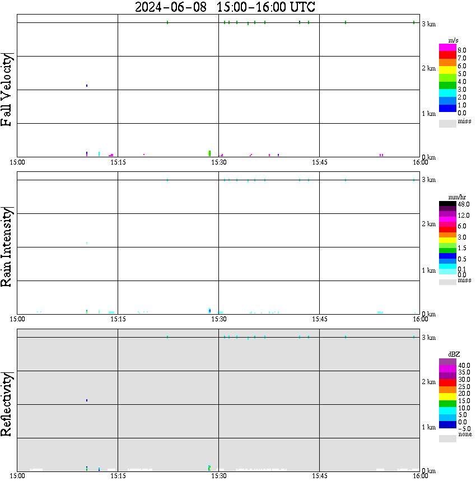Click the m/s unit label above velocity legend
The width and height of the screenshot is (476, 486).
(453, 40)
